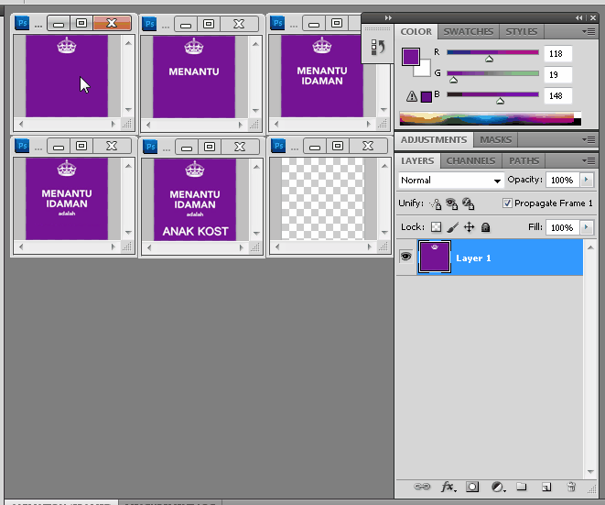Image resolution: width=605 pixels, height=505 pixels.
Task: Click the link layers icon
Action: click(422, 487)
